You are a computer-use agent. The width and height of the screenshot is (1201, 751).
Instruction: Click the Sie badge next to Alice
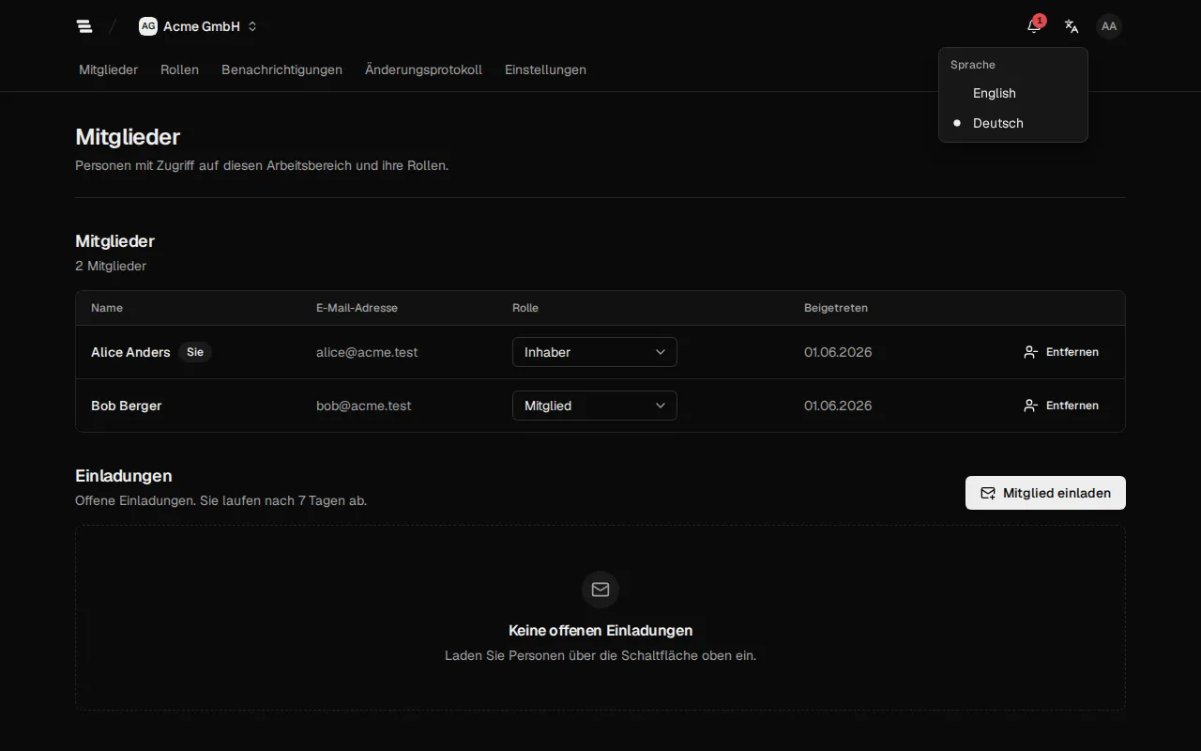tap(195, 352)
